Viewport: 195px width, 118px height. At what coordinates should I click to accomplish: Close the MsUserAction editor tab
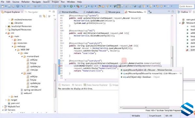[x=145, y=12]
